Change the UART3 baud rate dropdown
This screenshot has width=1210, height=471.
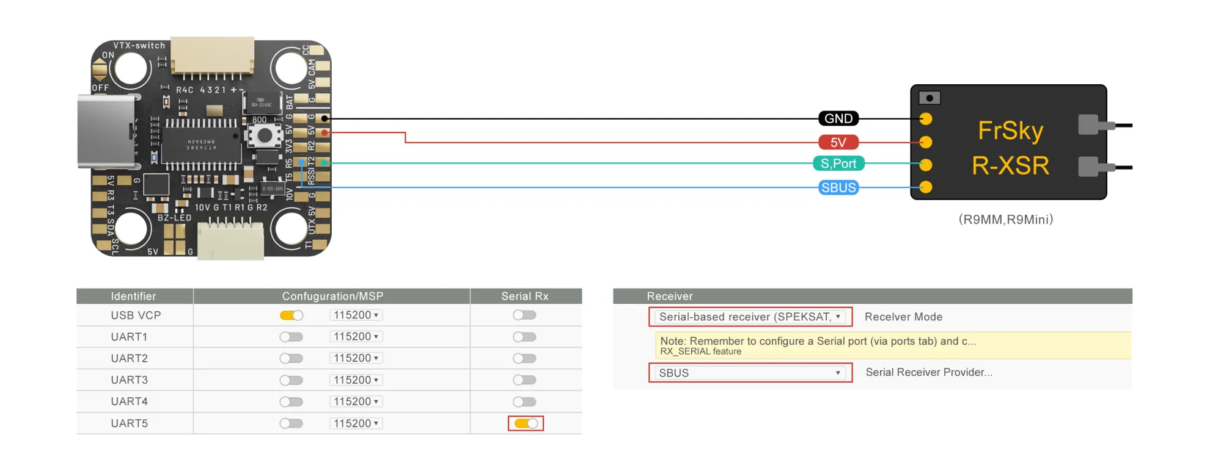click(x=356, y=380)
